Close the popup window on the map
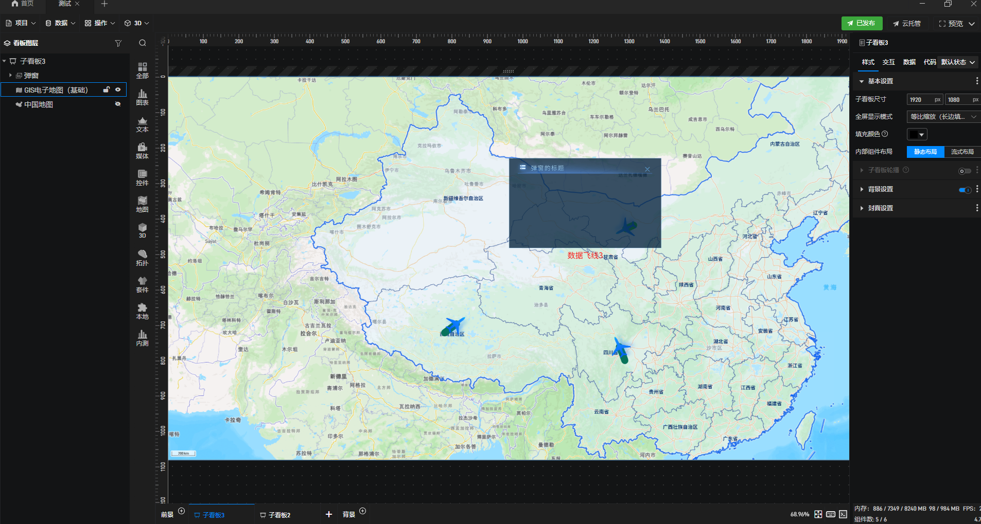Viewport: 981px width, 524px height. coord(647,169)
